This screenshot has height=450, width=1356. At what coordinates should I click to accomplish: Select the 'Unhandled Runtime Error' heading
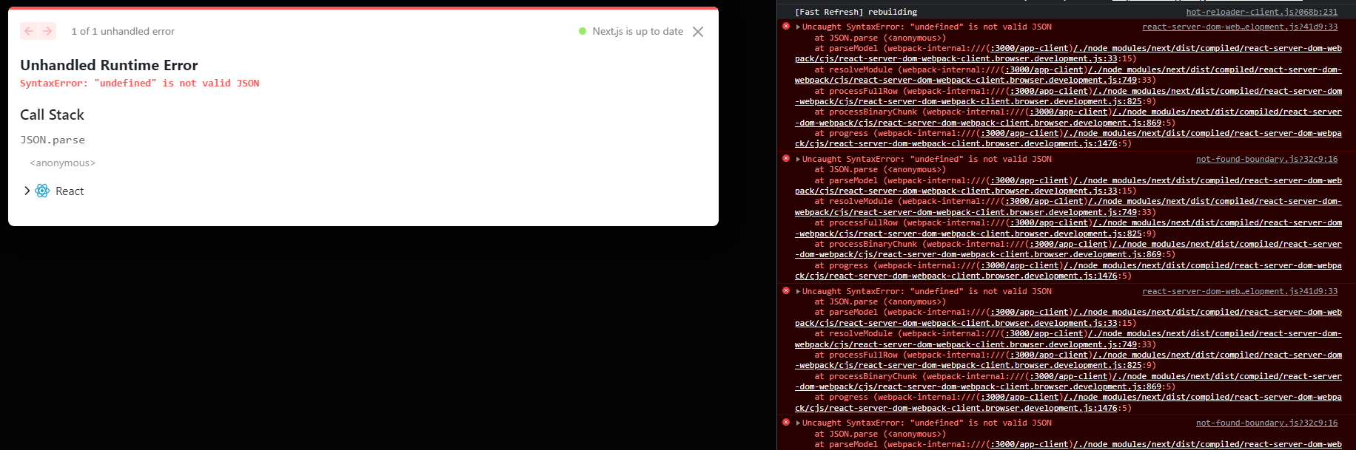(x=109, y=65)
